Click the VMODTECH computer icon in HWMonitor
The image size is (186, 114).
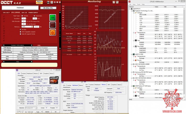[x=131, y=9]
